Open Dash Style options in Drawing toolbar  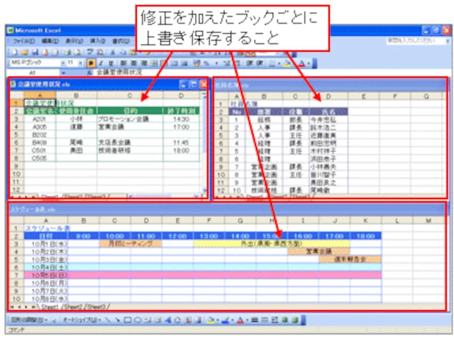coord(264,320)
